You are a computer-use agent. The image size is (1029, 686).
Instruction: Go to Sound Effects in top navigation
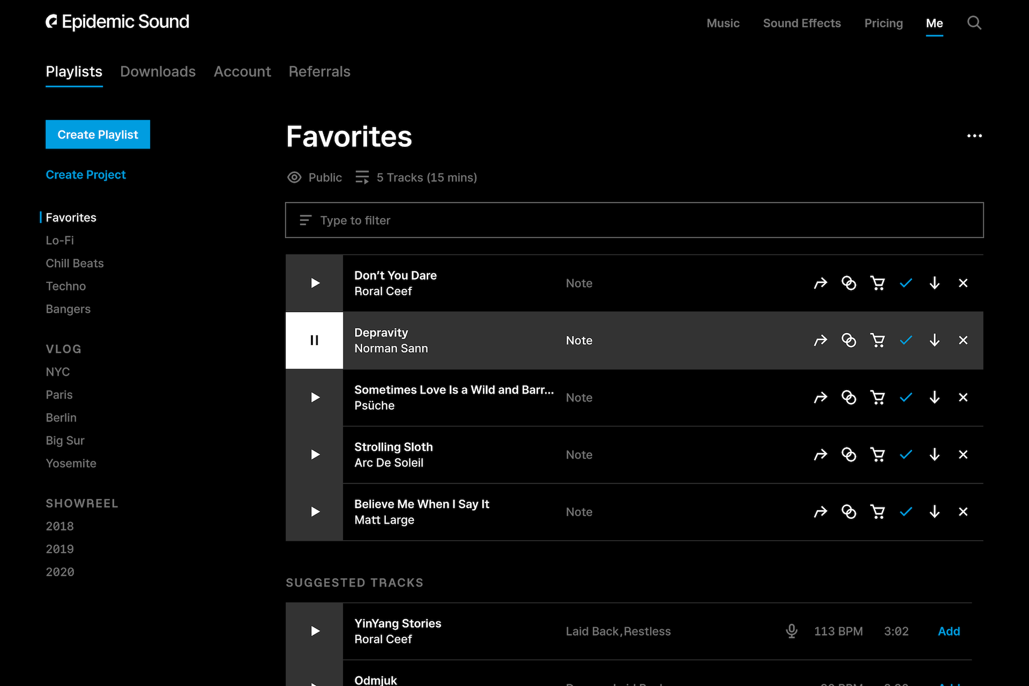coord(802,24)
